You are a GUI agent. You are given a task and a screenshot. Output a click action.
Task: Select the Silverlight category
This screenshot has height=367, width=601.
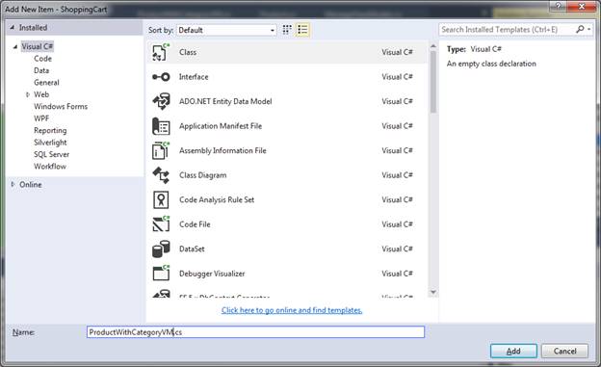click(50, 143)
